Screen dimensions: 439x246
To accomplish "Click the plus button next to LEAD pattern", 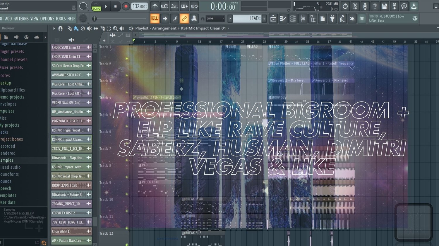I will pyautogui.click(x=264, y=19).
